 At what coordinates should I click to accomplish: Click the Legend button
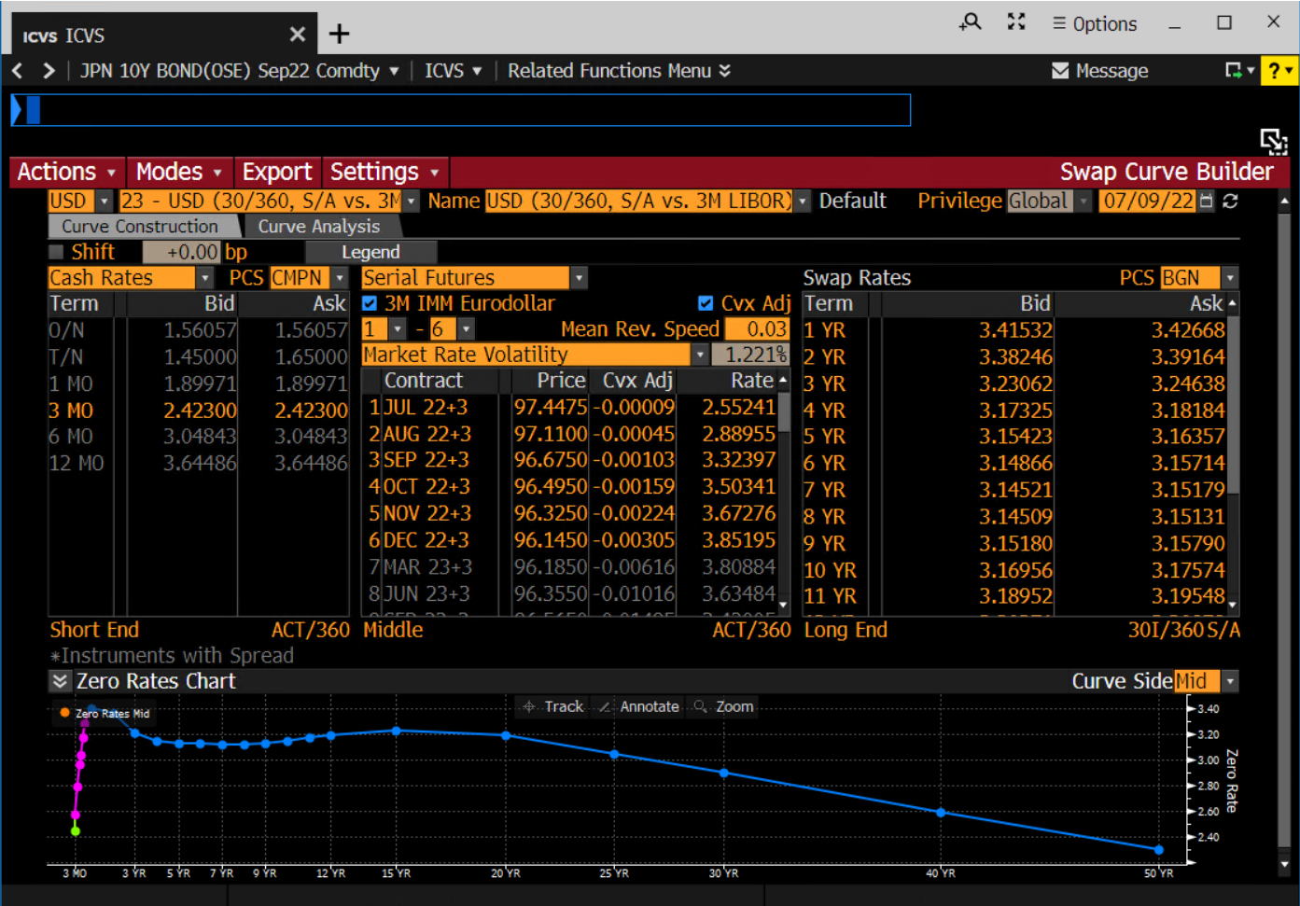370,252
